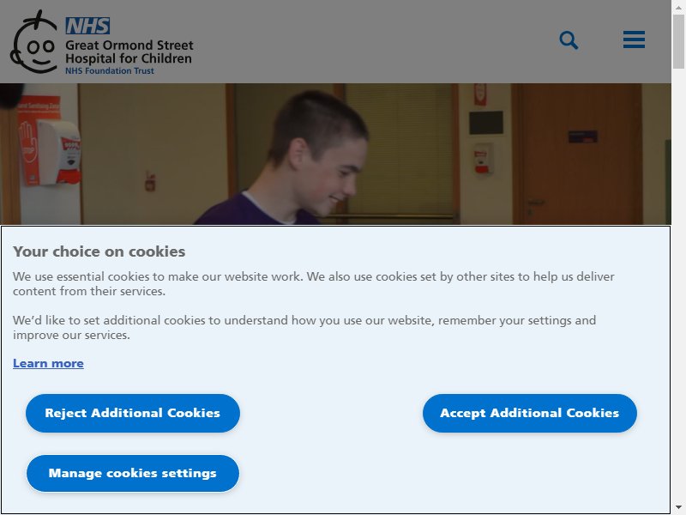Click the vertical scrollbar thumb
Image resolution: width=686 pixels, height=515 pixels.
pos(678,41)
